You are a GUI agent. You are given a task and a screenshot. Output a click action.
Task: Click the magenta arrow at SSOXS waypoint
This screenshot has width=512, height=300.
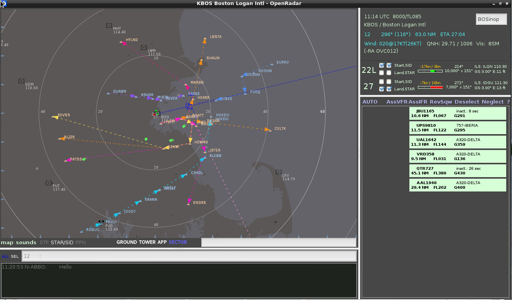[189, 200]
